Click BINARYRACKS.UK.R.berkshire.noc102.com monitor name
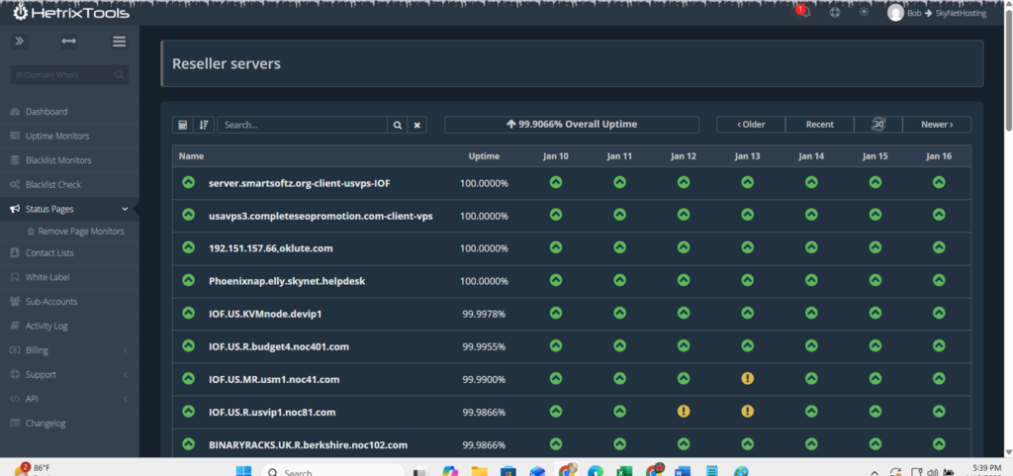Viewport: 1013px width, 476px height. 309,445
